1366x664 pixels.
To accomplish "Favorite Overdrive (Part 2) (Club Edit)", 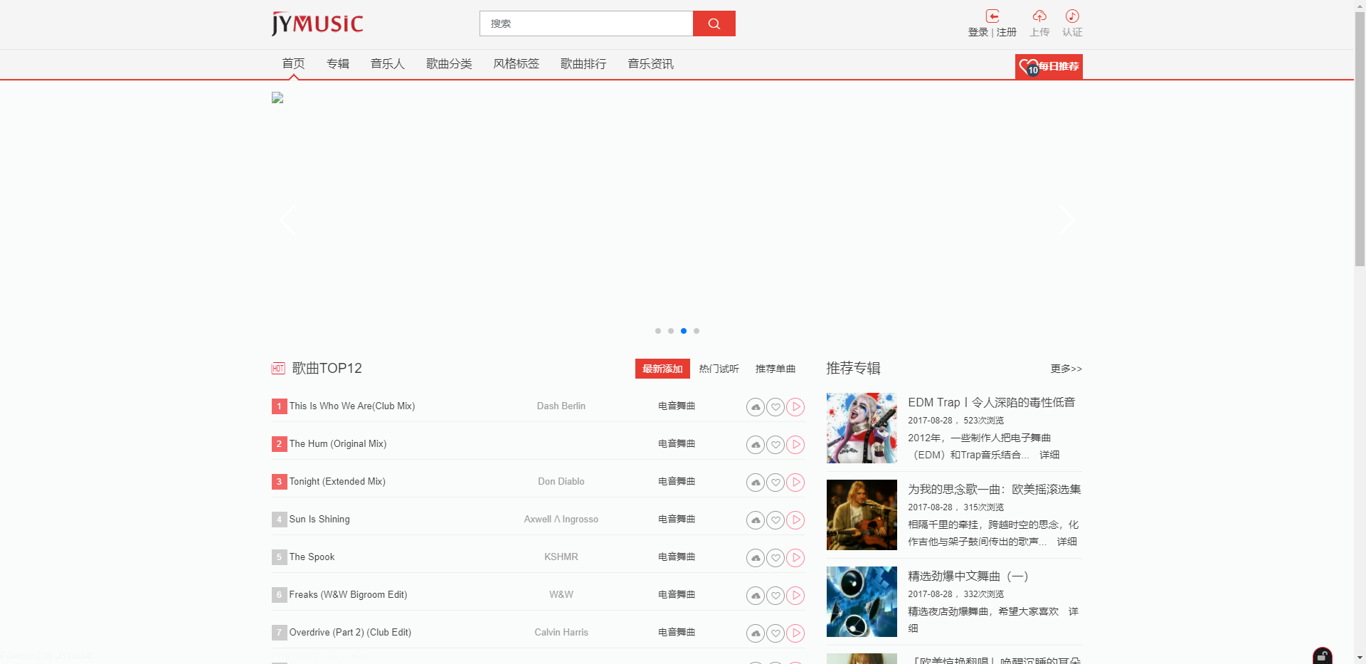I will pos(775,633).
